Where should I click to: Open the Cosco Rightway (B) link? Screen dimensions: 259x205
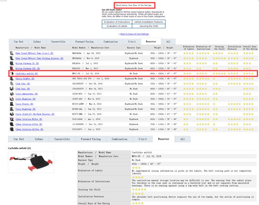tap(26, 109)
